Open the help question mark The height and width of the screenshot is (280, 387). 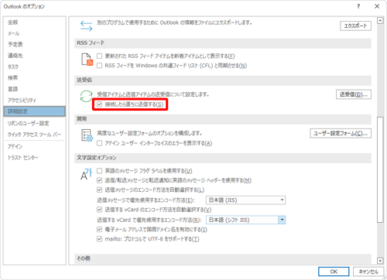(x=358, y=6)
